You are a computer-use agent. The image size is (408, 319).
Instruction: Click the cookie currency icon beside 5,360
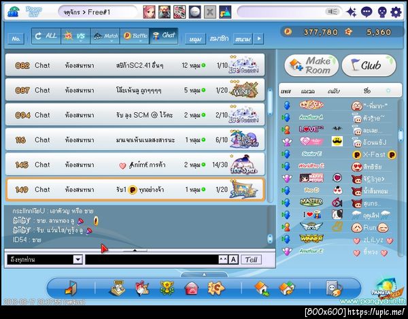tap(348, 32)
